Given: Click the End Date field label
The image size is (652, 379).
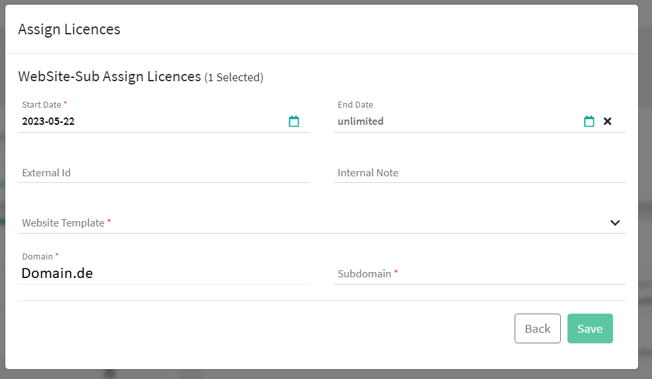Looking at the screenshot, I should tap(355, 105).
